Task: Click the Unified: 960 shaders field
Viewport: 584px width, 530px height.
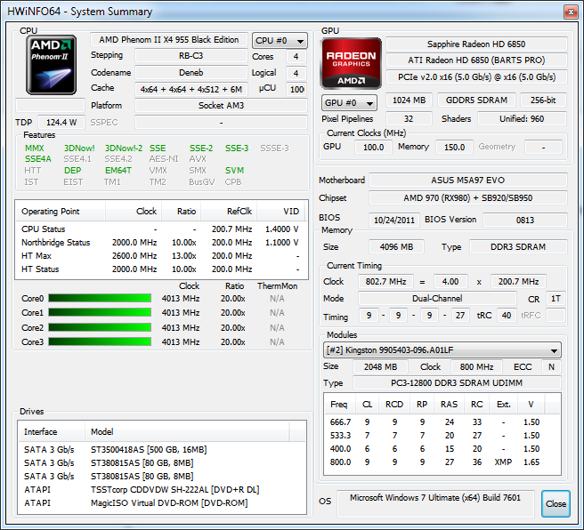Action: [522, 118]
